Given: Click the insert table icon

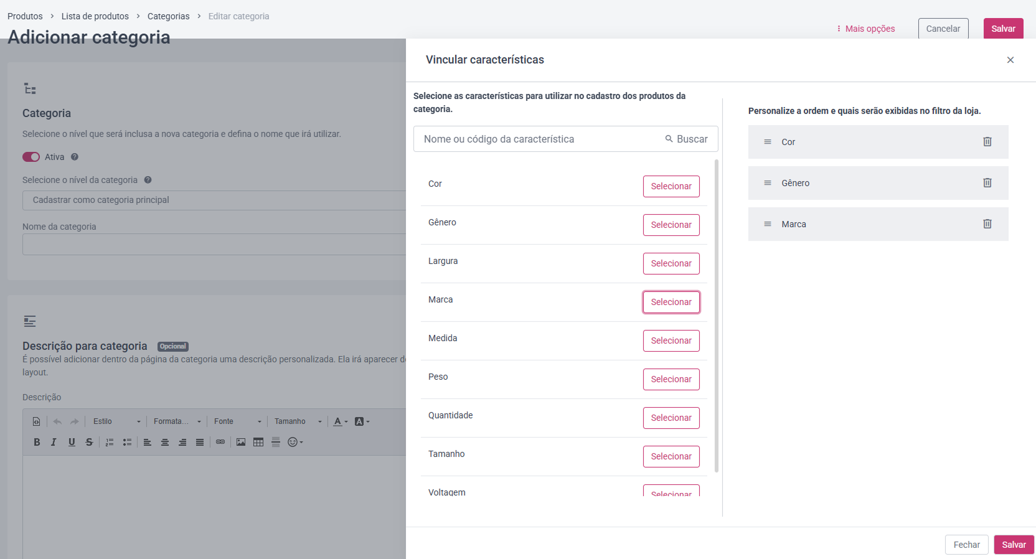Looking at the screenshot, I should click(x=258, y=442).
